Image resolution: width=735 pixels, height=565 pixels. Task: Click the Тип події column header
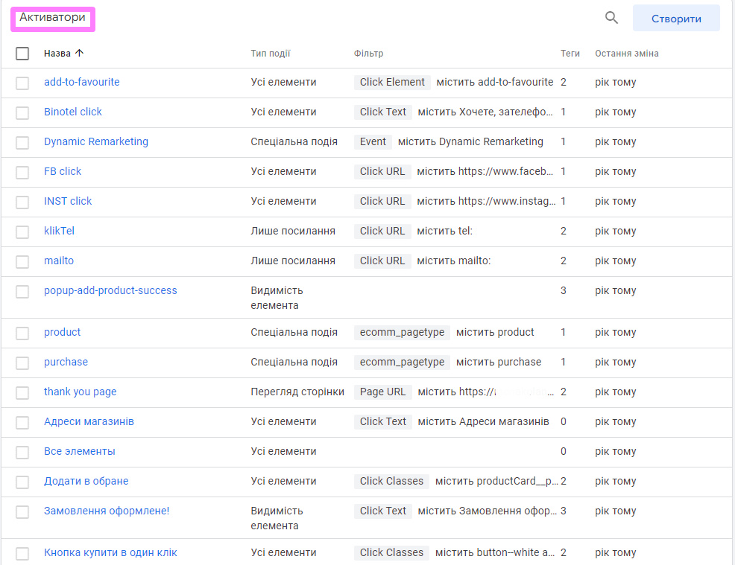[270, 54]
